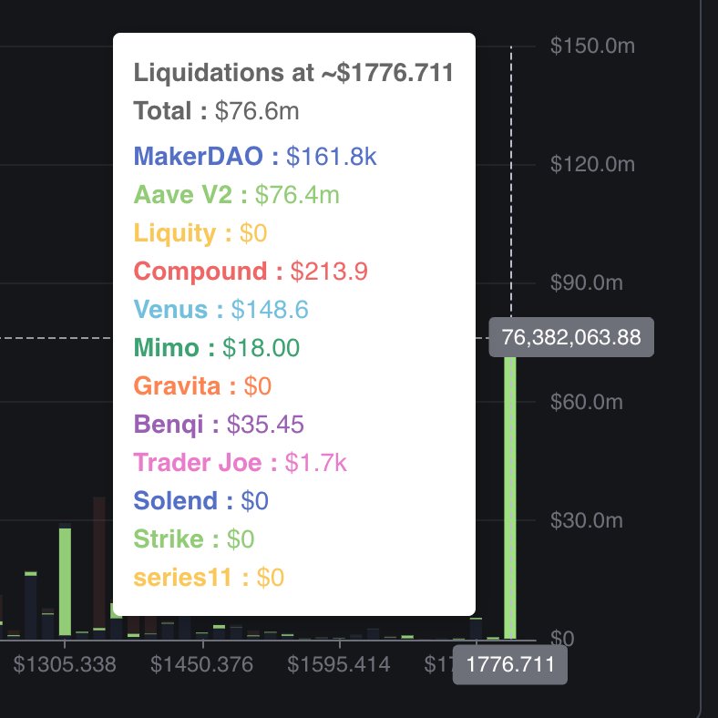Screen dimensions: 718x718
Task: Click the 1776.711 x-axis crosshair label
Action: coord(509,664)
